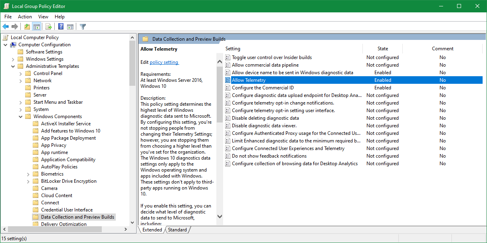This screenshot has height=243, width=487.
Task: Click the Filter funnel toolbar icon
Action: click(83, 27)
